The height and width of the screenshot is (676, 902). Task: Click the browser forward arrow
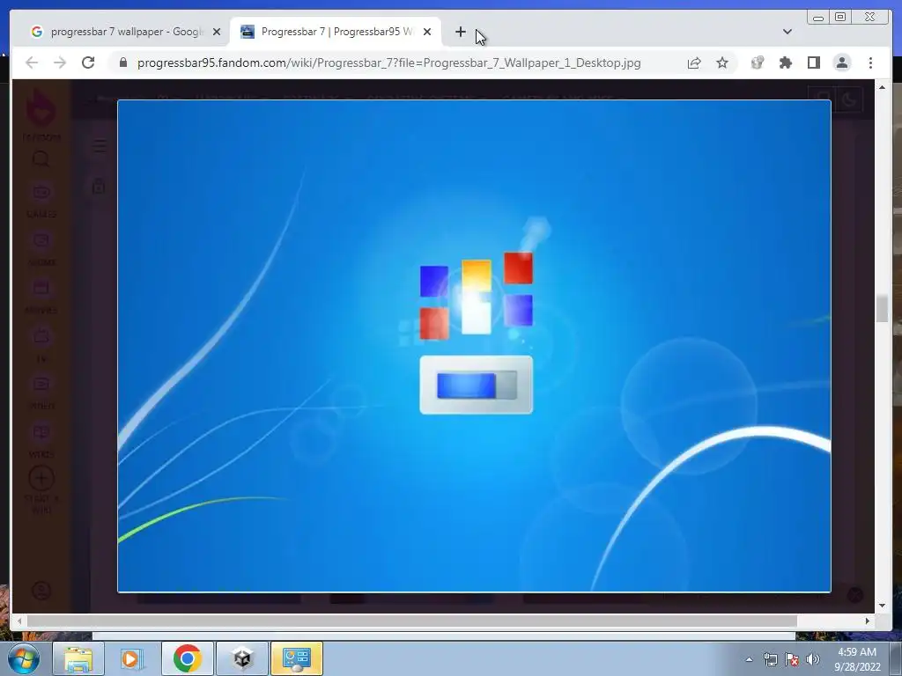60,62
